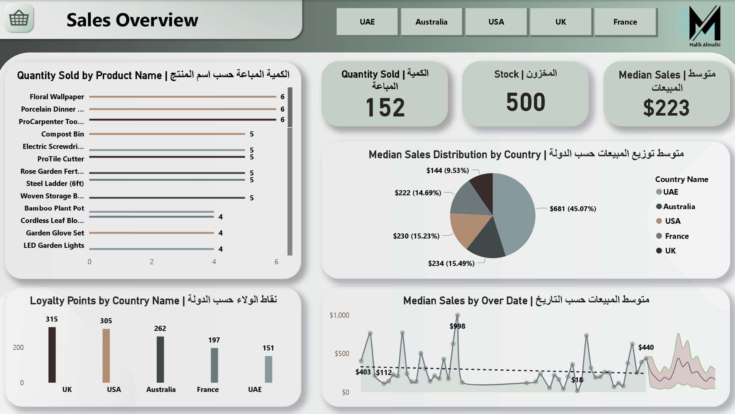The image size is (735, 414).
Task: Click the $230 (15.23%) pie label
Action: 416,236
